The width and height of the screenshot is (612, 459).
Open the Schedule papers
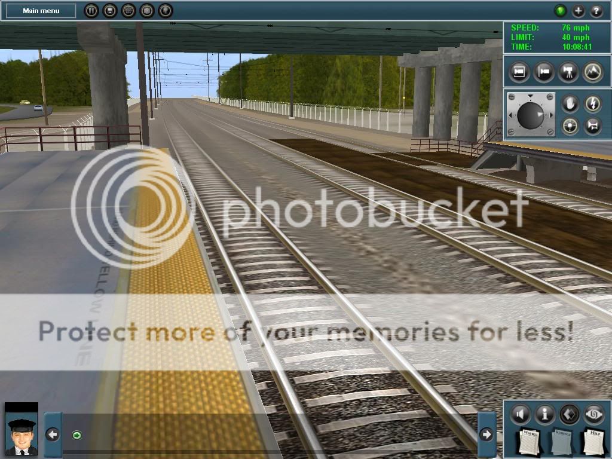coord(562,441)
